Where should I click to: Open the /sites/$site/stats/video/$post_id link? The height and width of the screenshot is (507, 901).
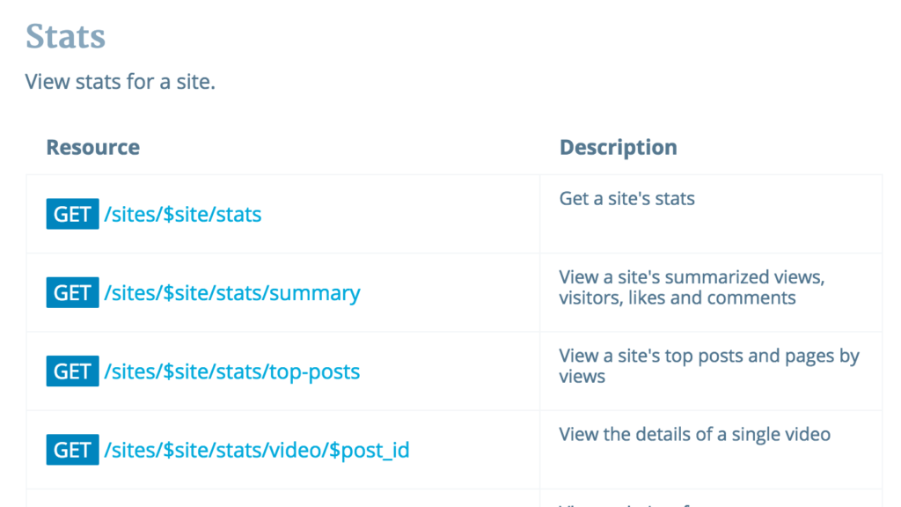point(257,450)
